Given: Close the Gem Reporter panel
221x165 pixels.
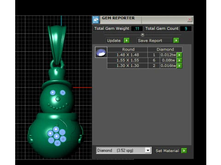Looking at the screenshot, I should coord(190,20).
